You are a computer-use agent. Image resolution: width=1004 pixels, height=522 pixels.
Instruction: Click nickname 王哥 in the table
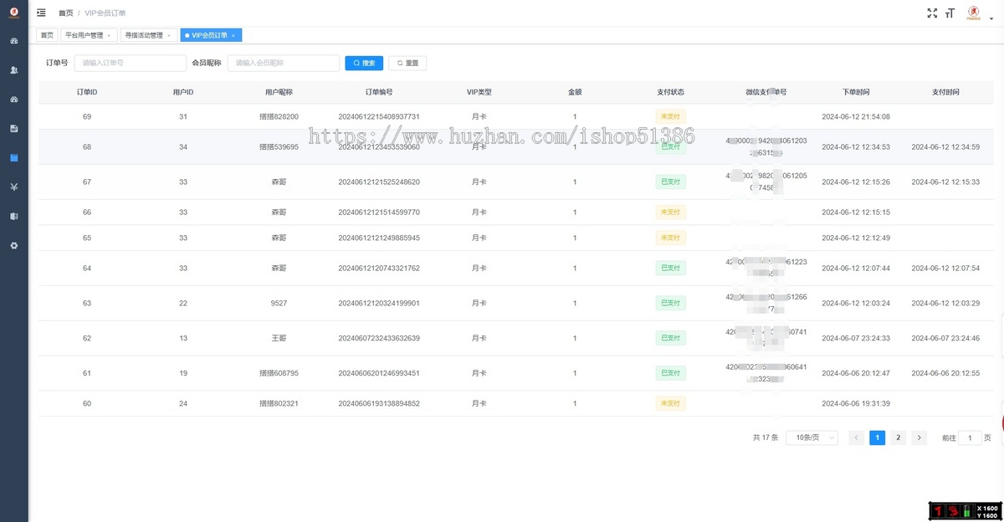pos(279,338)
